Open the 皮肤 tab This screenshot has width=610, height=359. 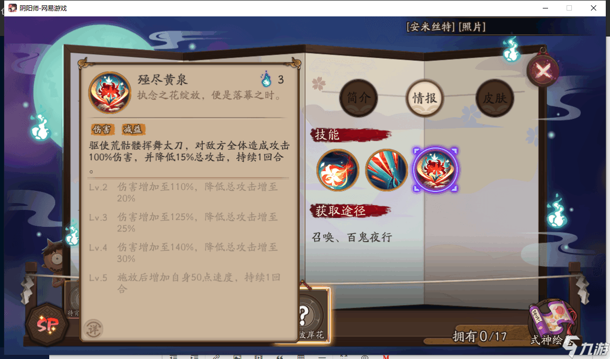coord(495,98)
